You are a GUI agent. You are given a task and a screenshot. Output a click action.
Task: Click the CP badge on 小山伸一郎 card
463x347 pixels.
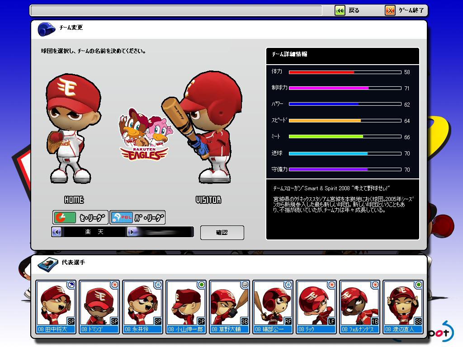201,321
